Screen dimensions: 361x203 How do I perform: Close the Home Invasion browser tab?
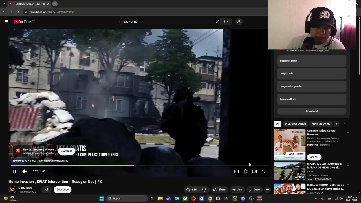(48, 4)
